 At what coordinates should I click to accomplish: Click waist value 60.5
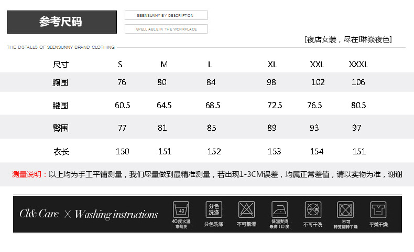(x=123, y=106)
